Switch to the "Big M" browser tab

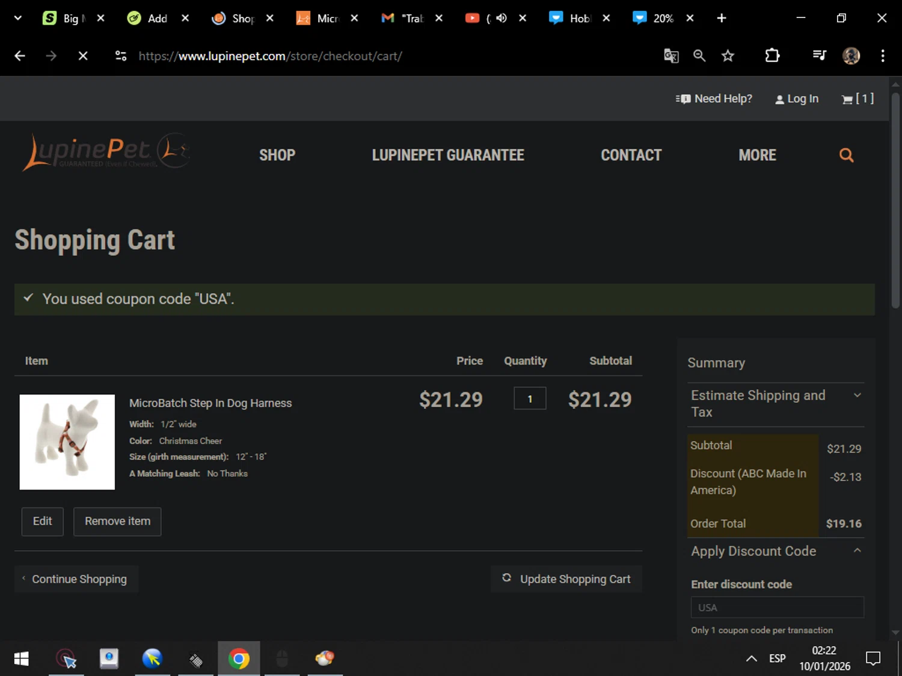click(x=63, y=18)
